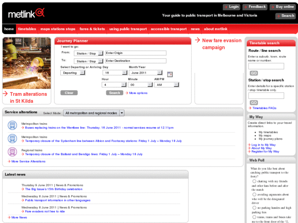Click the Enter Destination input field
Screen dimensions: 298x223
coord(136,61)
